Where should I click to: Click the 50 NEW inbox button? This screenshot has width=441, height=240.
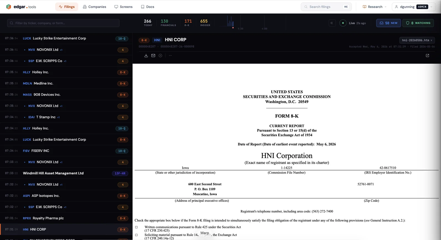[x=388, y=23]
